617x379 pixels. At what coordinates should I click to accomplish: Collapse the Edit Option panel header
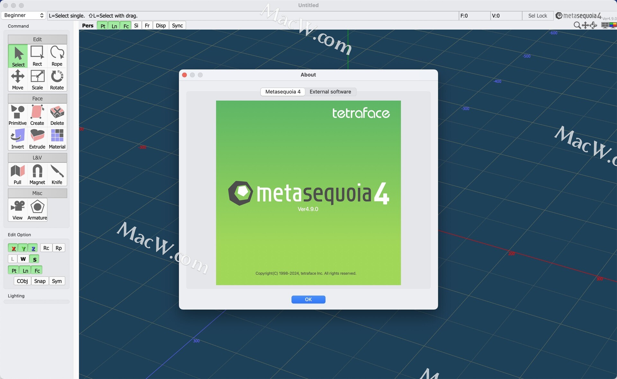tap(19, 235)
